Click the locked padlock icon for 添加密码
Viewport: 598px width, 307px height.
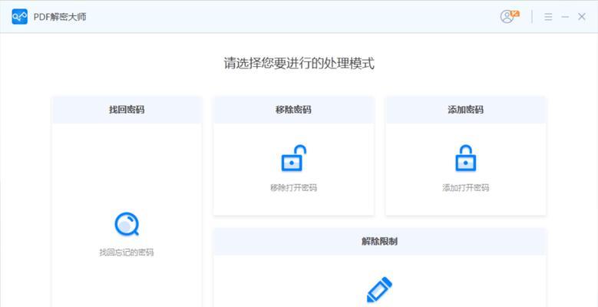[x=466, y=158]
